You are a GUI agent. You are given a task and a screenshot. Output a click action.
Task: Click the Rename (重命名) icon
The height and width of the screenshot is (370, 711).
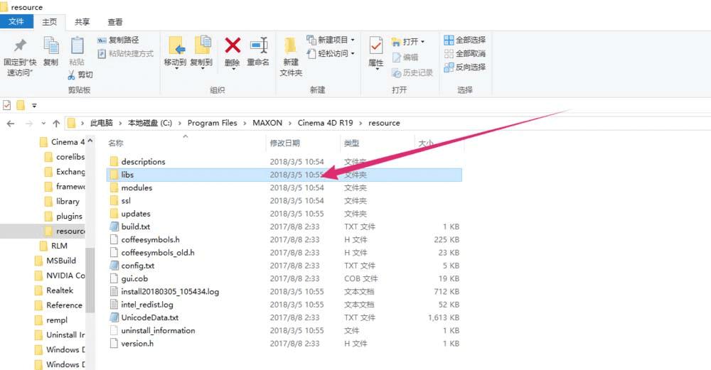[x=259, y=45]
